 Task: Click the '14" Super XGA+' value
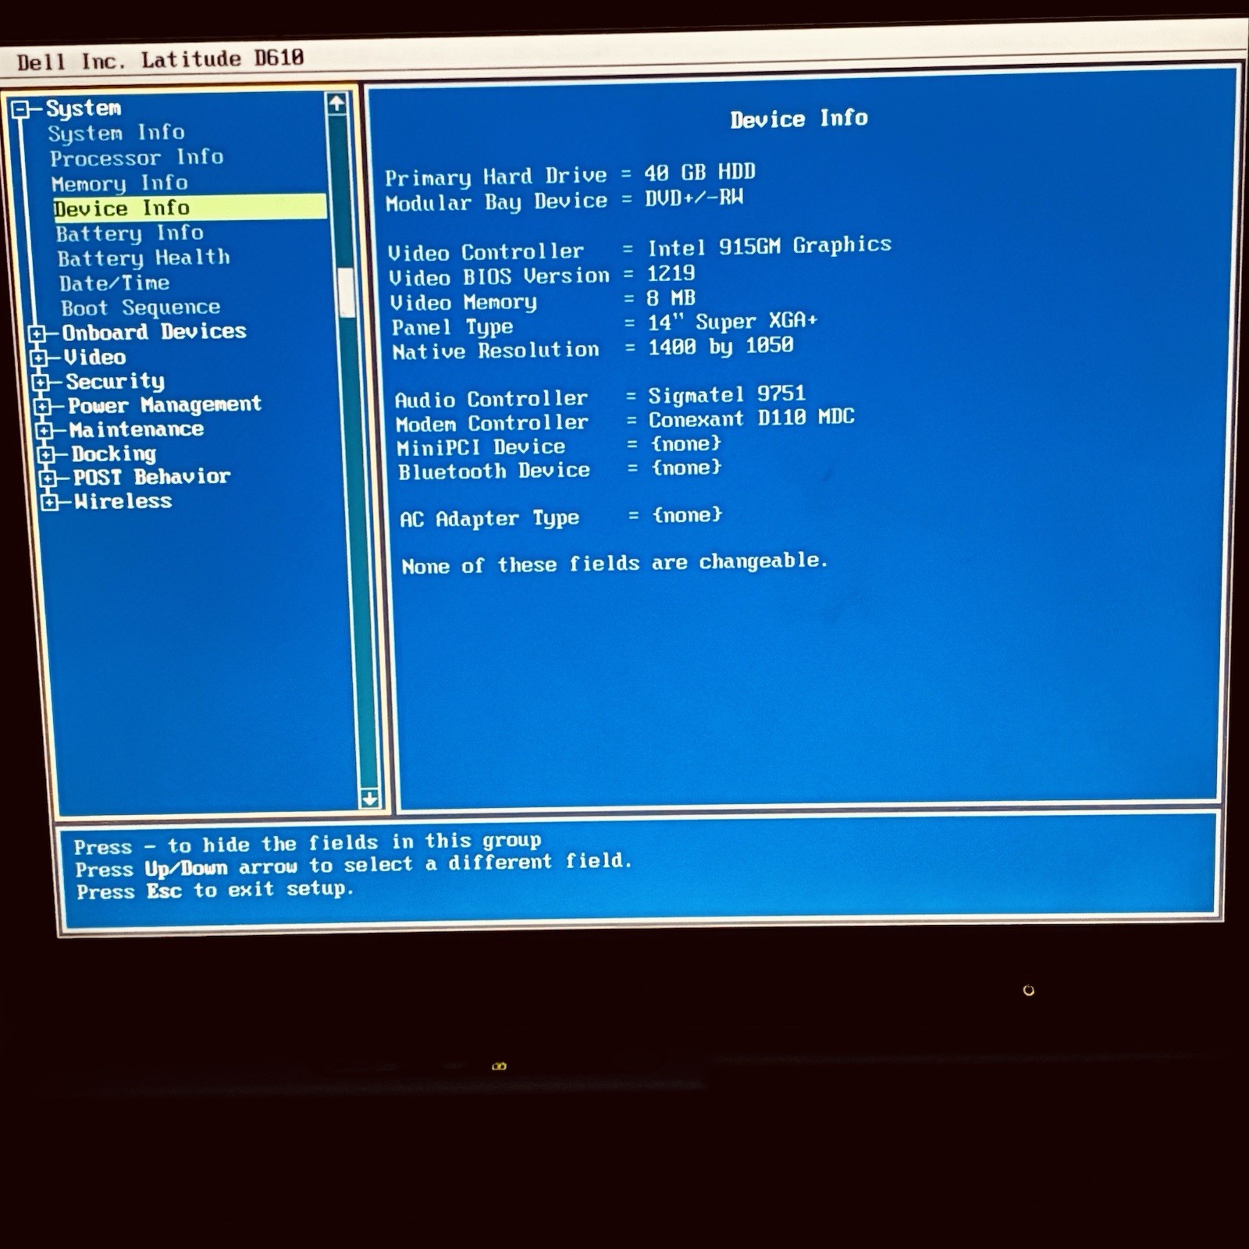pyautogui.click(x=732, y=322)
